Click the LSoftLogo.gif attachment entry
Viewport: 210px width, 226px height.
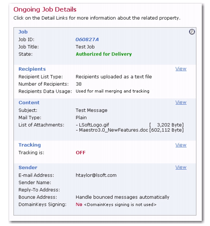click(x=92, y=125)
